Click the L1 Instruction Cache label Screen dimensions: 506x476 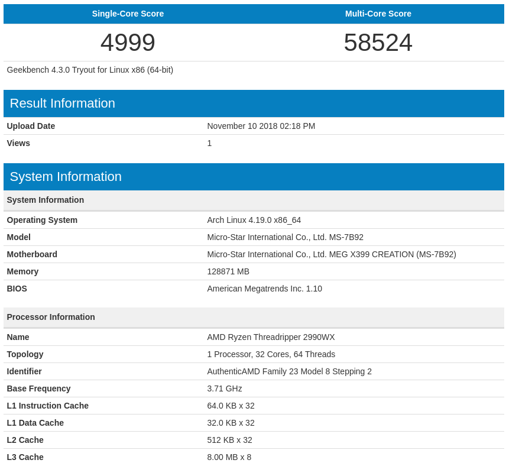(x=48, y=405)
